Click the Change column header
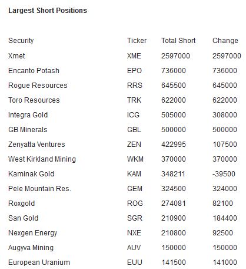The width and height of the screenshot is (246, 269). click(x=225, y=41)
